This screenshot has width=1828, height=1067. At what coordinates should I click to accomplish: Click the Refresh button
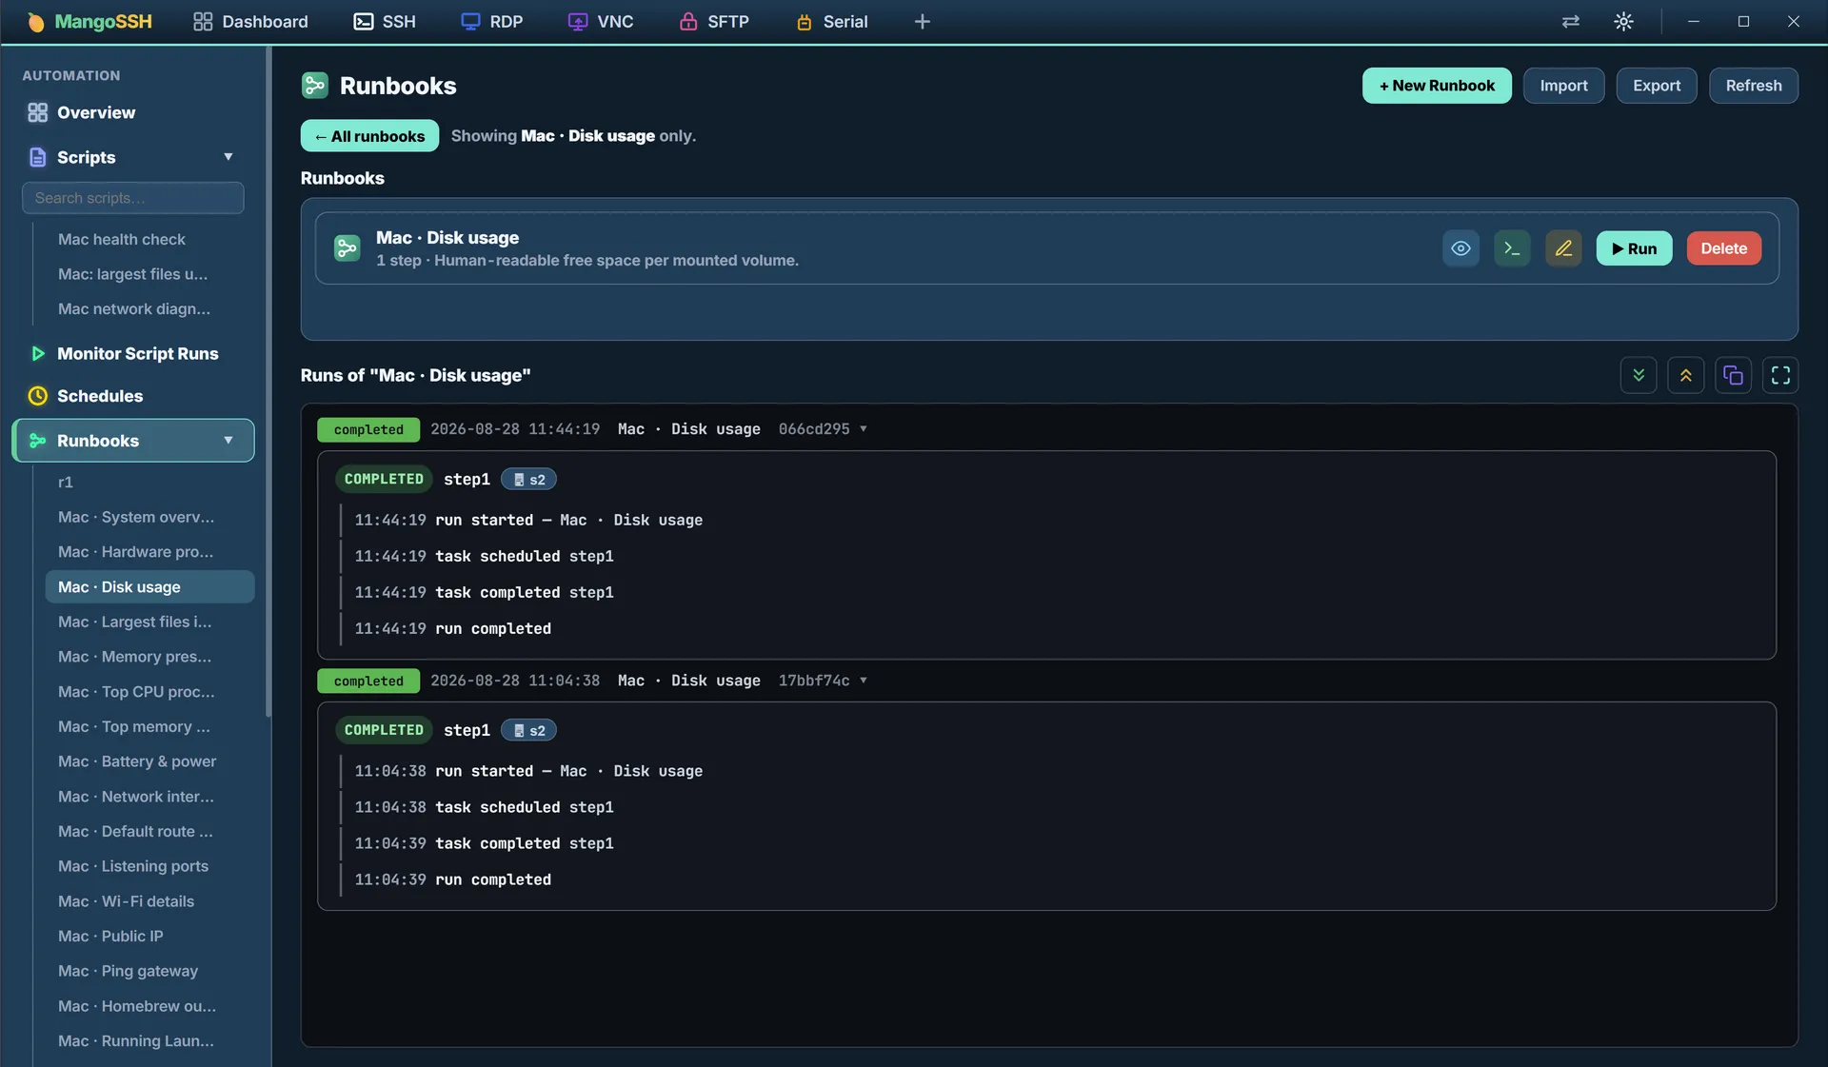pyautogui.click(x=1754, y=86)
